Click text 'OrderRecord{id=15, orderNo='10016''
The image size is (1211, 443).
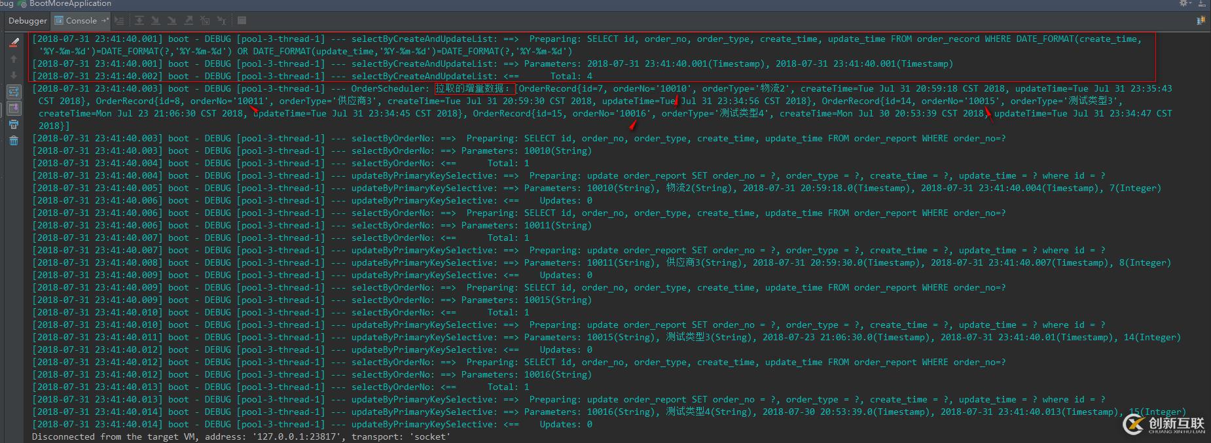point(562,113)
